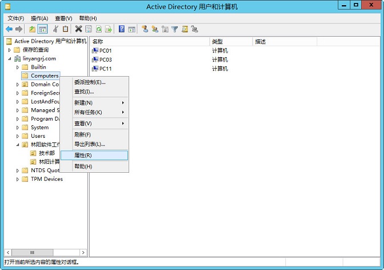384x270 pixels.
Task: Click the cut scissors icon
Action: click(55, 29)
